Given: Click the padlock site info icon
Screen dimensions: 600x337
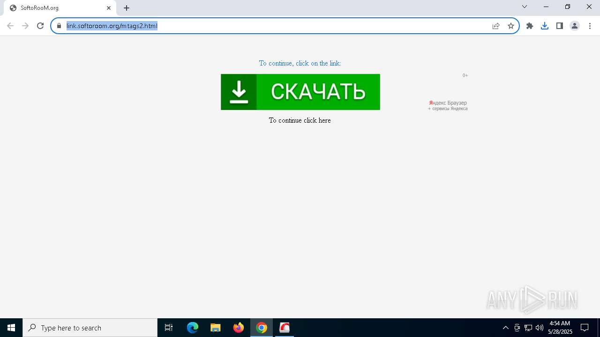Looking at the screenshot, I should point(59,26).
